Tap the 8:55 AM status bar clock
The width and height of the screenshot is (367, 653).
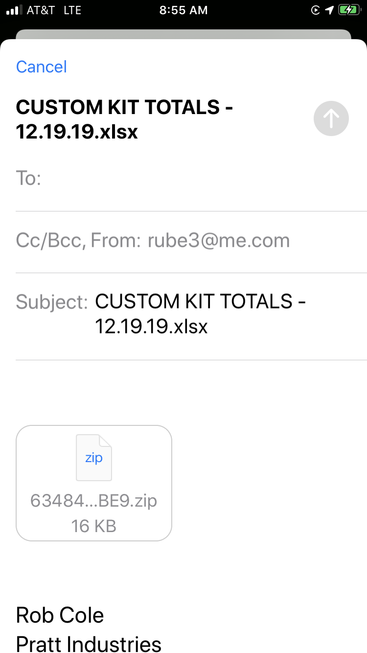pyautogui.click(x=183, y=10)
